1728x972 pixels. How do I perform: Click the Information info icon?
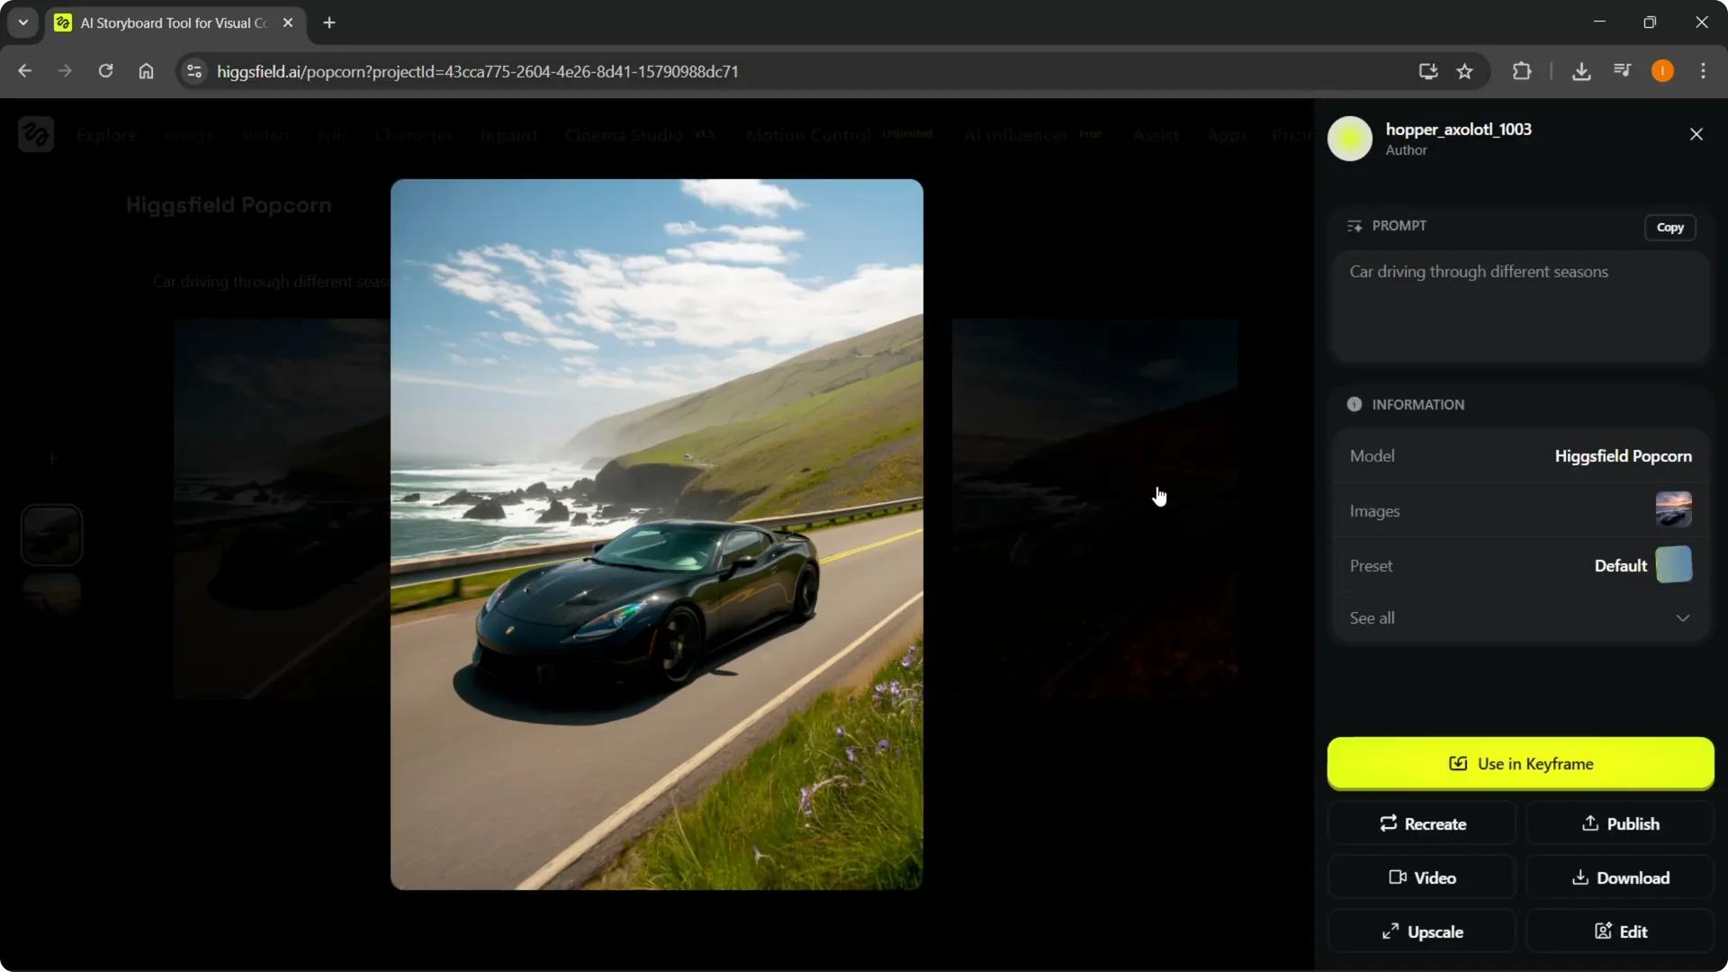click(x=1354, y=404)
